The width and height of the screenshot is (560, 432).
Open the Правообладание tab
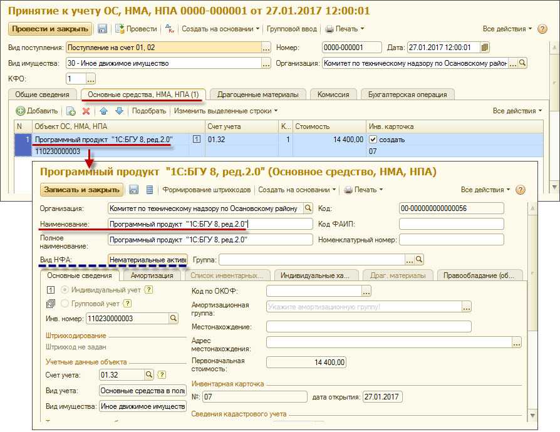[479, 275]
